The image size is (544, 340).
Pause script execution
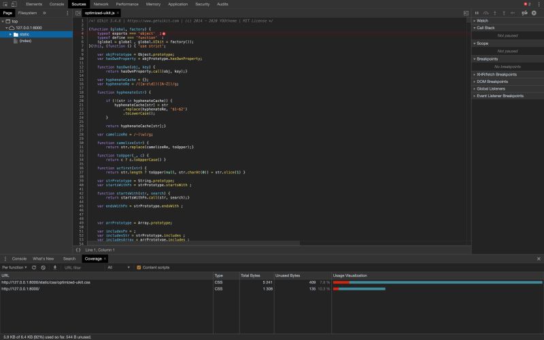477,13
